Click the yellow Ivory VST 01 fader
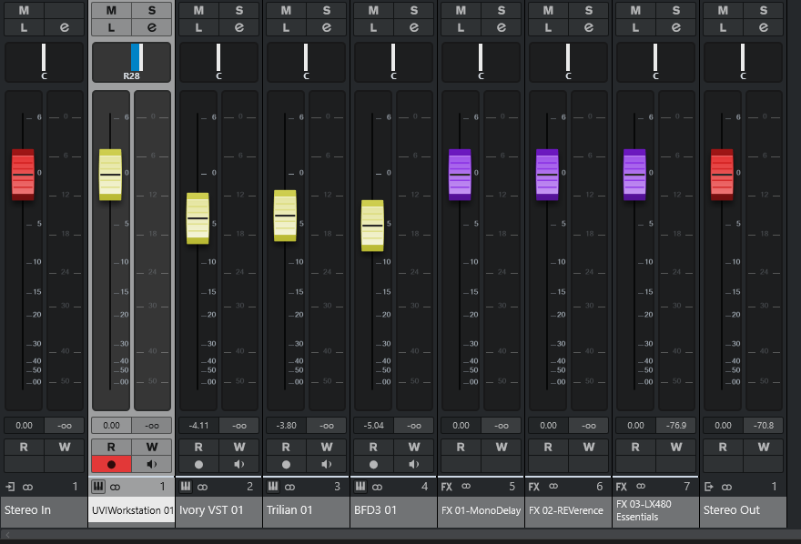 198,218
